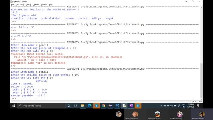This screenshot has height=120, width=213.
Task: Open the Windows Start menu
Action: [14, 106]
